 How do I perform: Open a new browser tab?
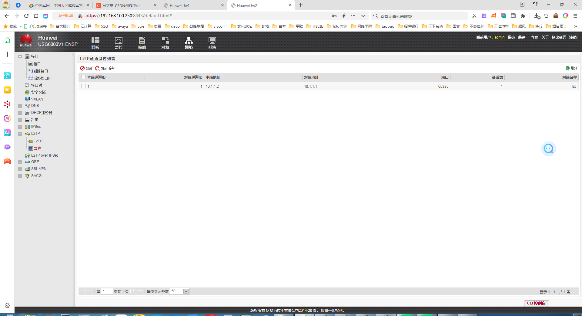pyautogui.click(x=301, y=5)
